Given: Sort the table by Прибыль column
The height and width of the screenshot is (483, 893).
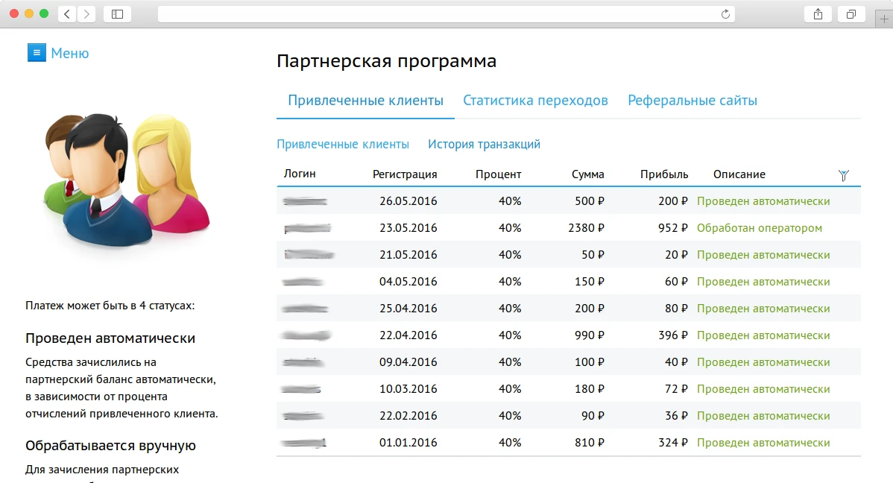Looking at the screenshot, I should [663, 174].
